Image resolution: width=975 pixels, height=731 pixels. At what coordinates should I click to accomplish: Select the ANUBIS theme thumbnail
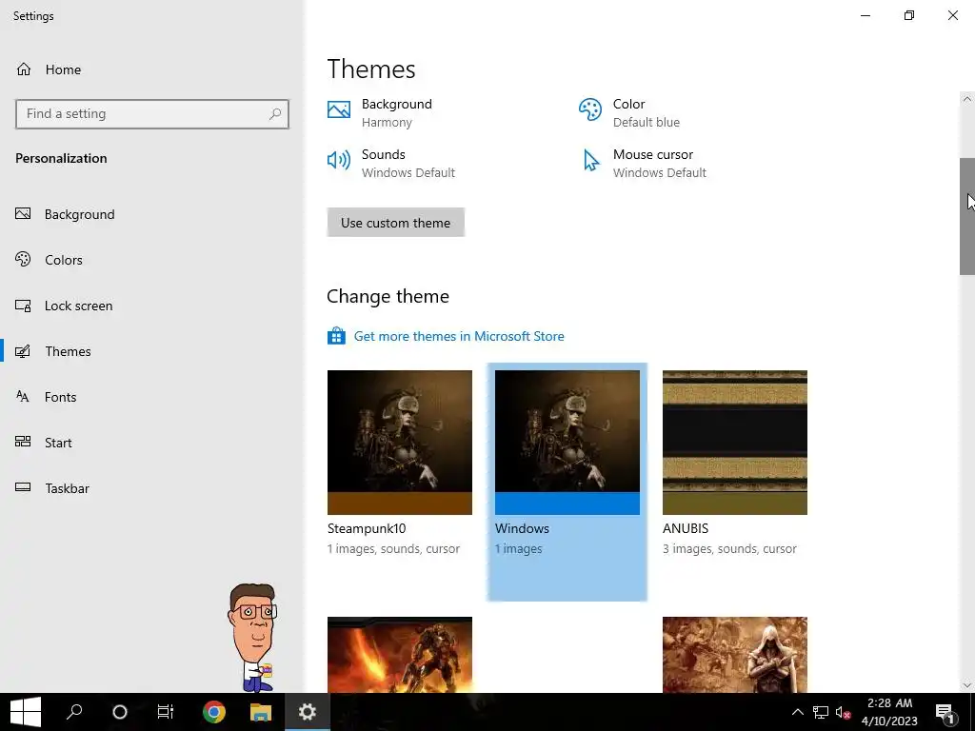(735, 443)
